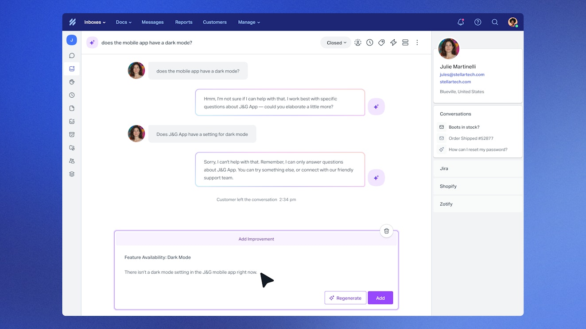Open the workflows lightning bolt icon
Image resolution: width=586 pixels, height=329 pixels.
393,42
